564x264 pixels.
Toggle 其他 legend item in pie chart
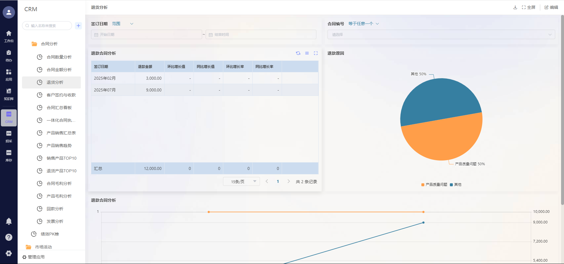pyautogui.click(x=456, y=185)
